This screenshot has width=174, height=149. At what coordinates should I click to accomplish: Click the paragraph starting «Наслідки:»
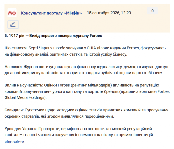click(x=86, y=70)
